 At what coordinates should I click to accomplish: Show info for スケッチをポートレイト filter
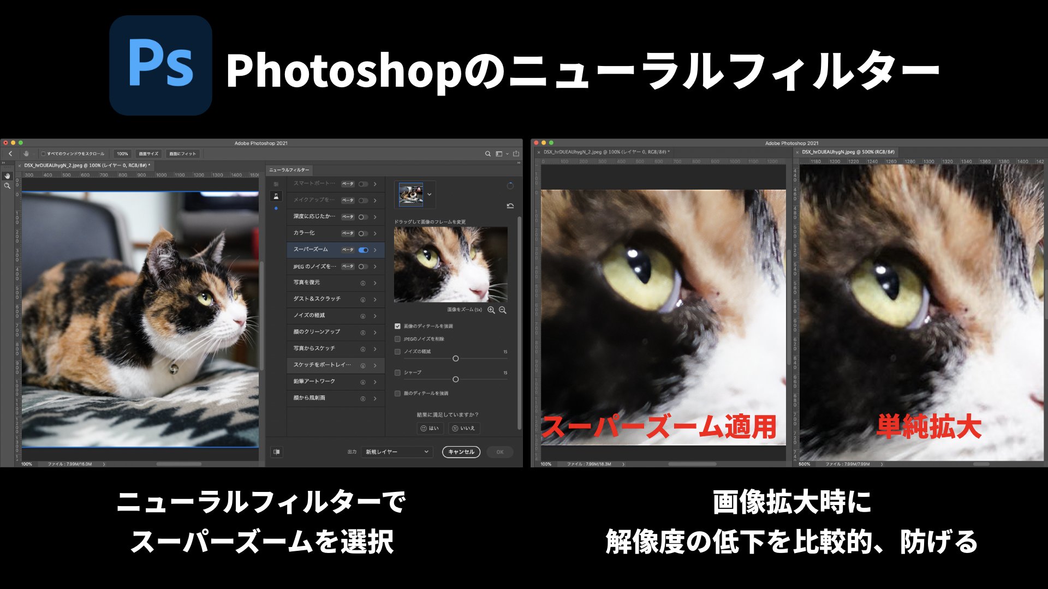362,365
